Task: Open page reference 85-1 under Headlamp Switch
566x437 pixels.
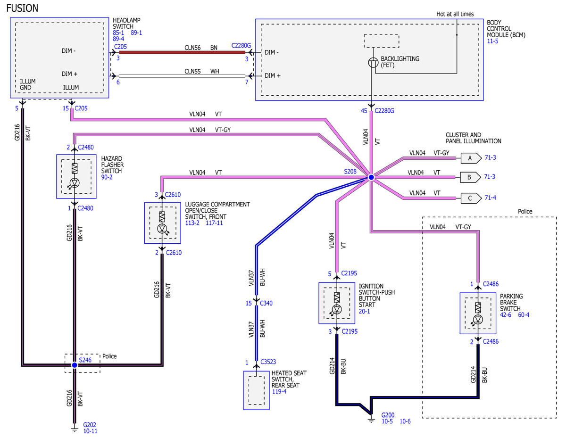Action: coord(118,33)
